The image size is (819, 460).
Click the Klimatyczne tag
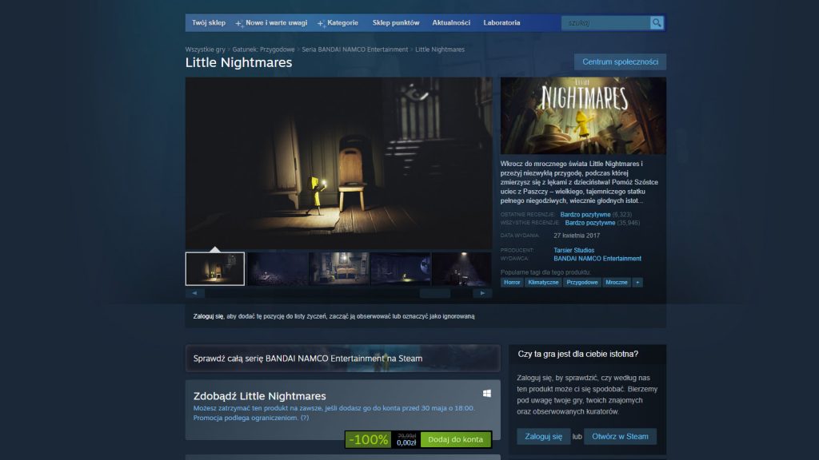coord(543,282)
